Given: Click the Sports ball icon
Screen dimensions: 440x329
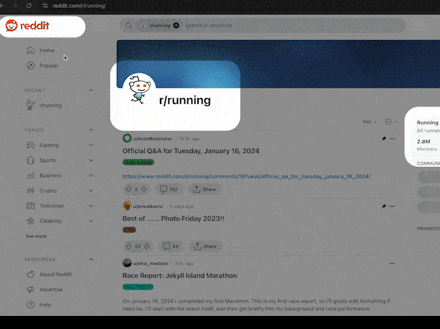Looking at the screenshot, I should pyautogui.click(x=31, y=160).
